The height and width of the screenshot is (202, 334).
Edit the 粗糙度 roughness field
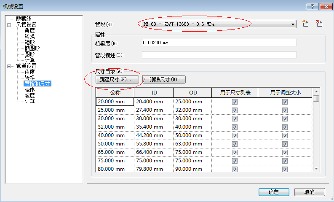[x=219, y=43]
